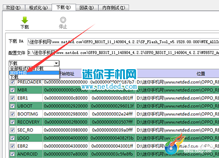This screenshot has height=158, width=219.
Task: Toggle the EBR2 partition checkbox
Action: pyautogui.click(x=12, y=146)
